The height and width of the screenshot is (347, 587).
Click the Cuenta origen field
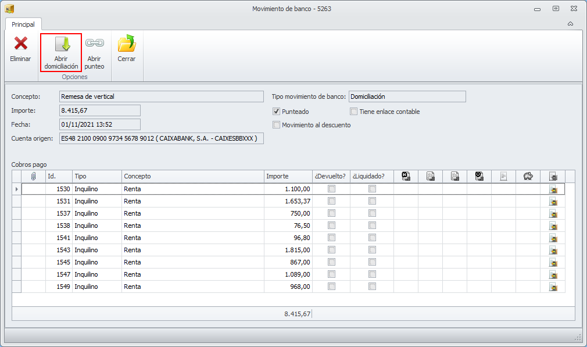[x=161, y=138]
